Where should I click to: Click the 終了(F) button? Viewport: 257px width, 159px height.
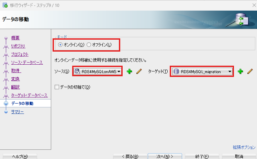coord(202,156)
